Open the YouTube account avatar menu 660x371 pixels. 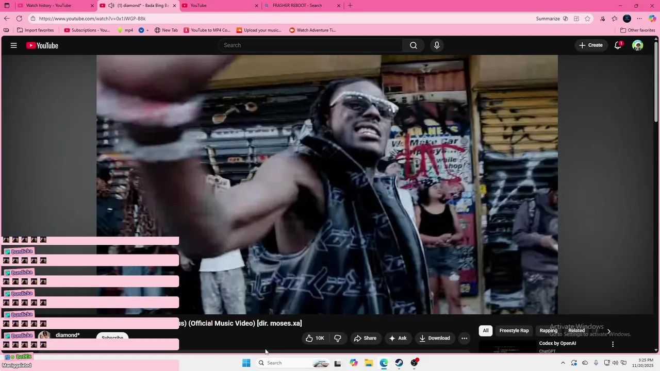click(638, 45)
